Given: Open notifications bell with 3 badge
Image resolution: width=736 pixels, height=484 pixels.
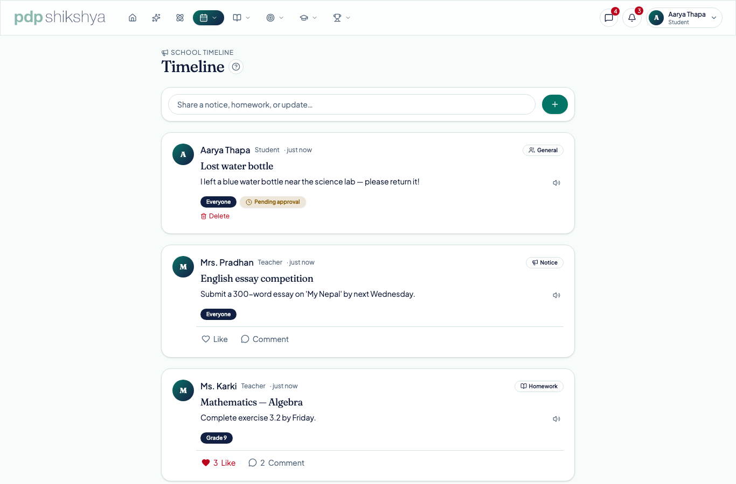Looking at the screenshot, I should [632, 18].
